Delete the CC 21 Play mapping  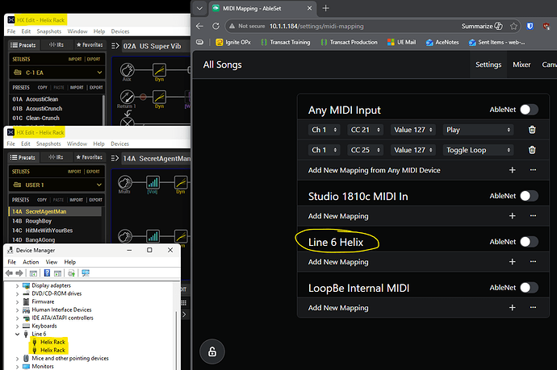coord(532,130)
